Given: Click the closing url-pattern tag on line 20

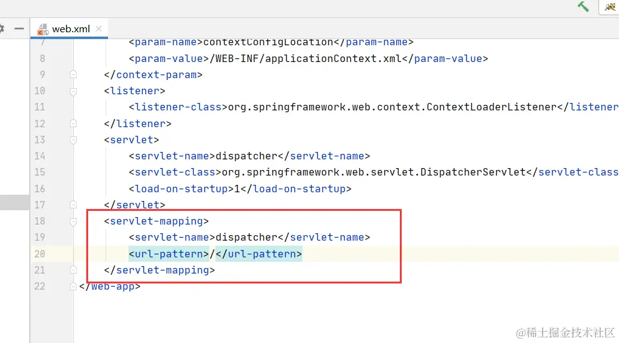Looking at the screenshot, I should tap(258, 254).
